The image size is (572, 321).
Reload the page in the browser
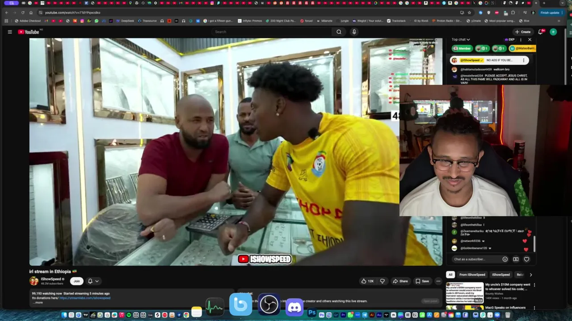click(23, 12)
